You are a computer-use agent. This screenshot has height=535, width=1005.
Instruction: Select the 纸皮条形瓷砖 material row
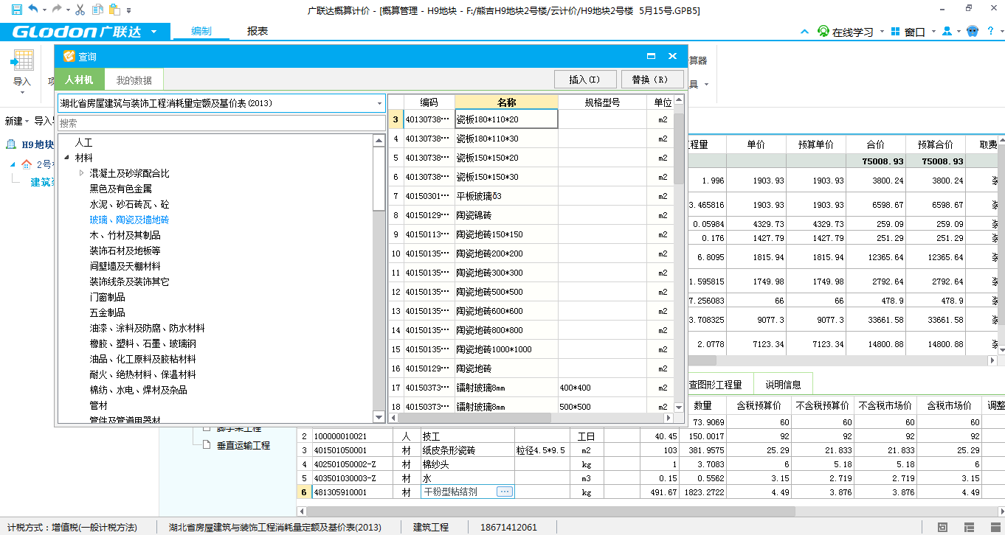tap(650, 450)
